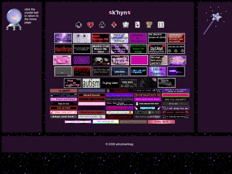The height and width of the screenshot is (174, 232).
Task: Click the 'MEDICATED' pill blinkie
Action: [147, 108]
